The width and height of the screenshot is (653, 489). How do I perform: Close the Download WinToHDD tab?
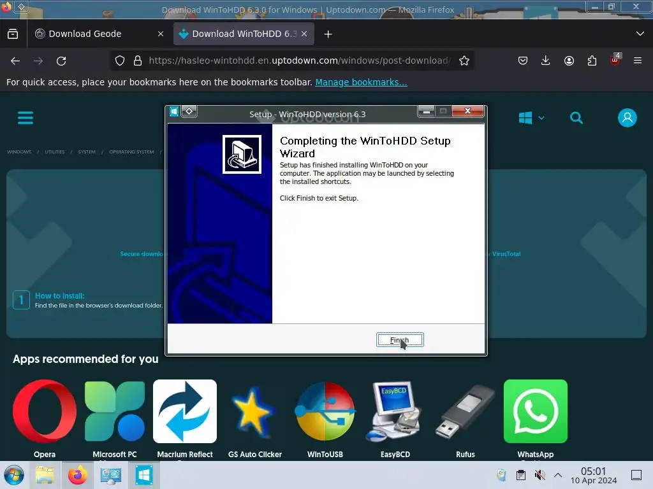[x=304, y=34]
